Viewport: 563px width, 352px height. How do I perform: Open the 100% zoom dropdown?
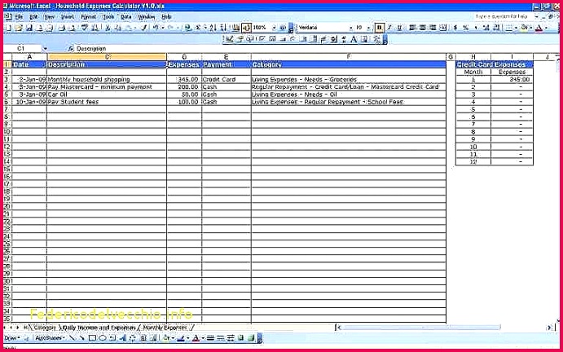pos(274,28)
